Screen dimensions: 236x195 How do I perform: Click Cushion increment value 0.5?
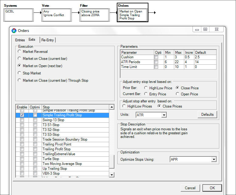pos(189,57)
